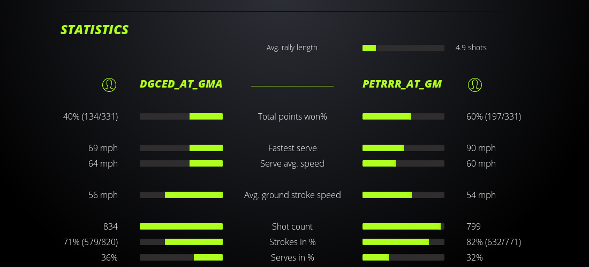Click left player's Total points won bar

pyautogui.click(x=181, y=116)
